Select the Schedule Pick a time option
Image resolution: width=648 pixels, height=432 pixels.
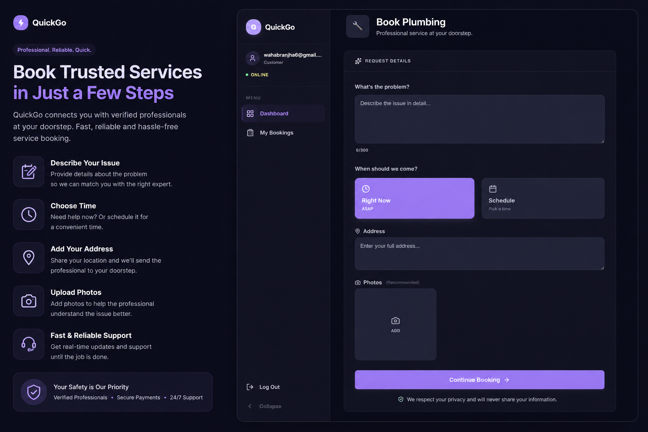tap(543, 198)
